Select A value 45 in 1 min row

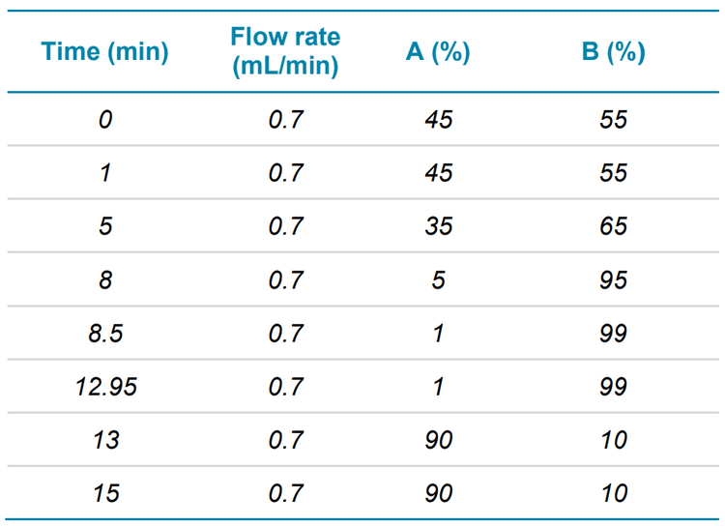438,173
